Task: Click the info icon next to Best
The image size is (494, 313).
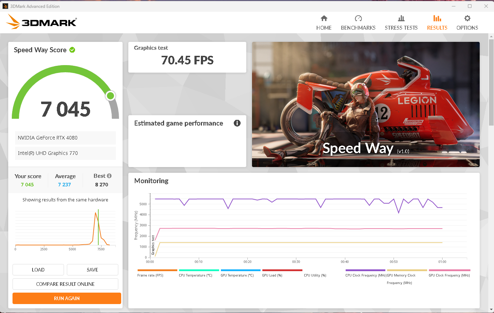Action: (x=109, y=176)
